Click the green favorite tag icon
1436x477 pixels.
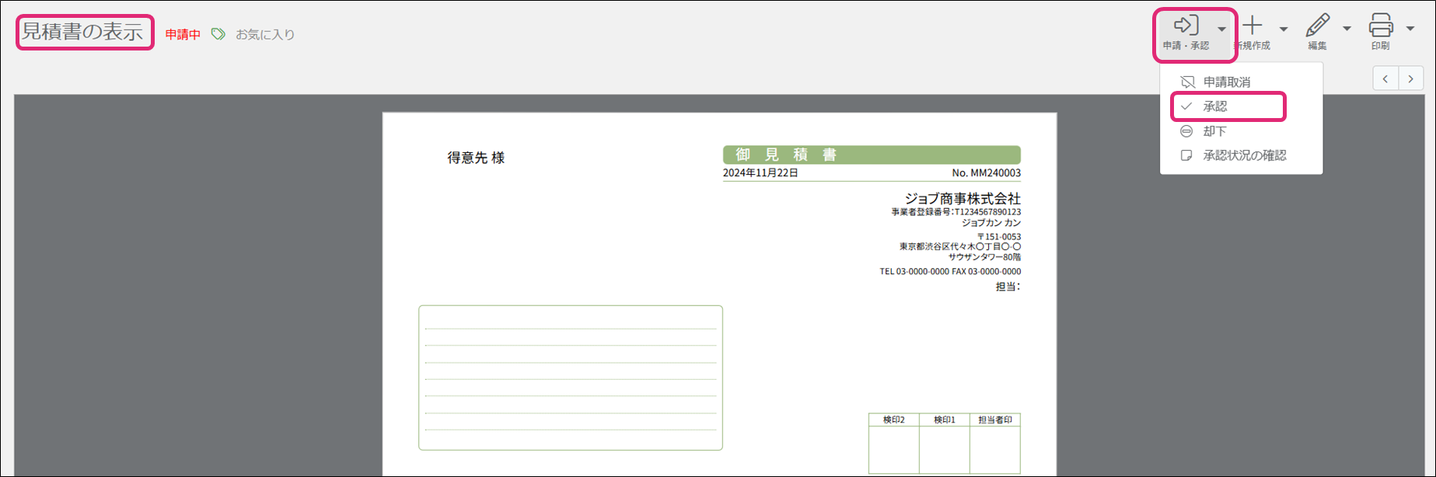point(218,34)
